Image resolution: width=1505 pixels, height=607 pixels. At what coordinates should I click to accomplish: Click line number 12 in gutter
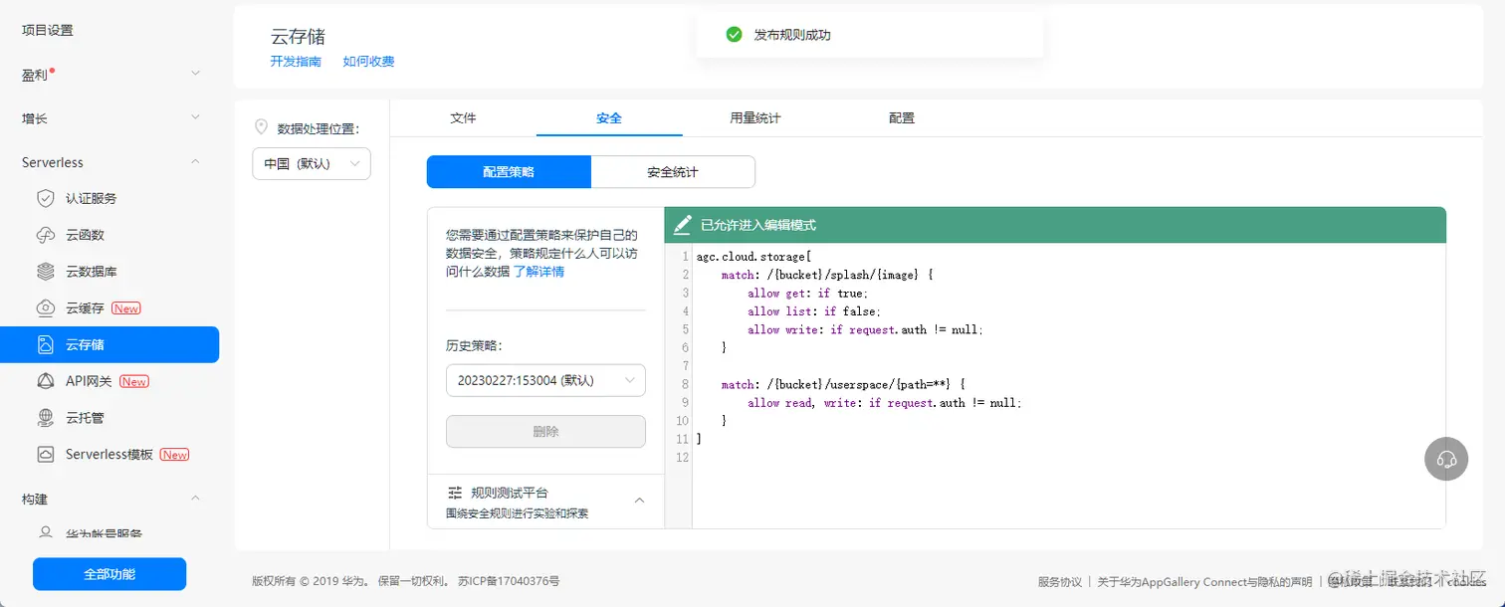coord(682,458)
